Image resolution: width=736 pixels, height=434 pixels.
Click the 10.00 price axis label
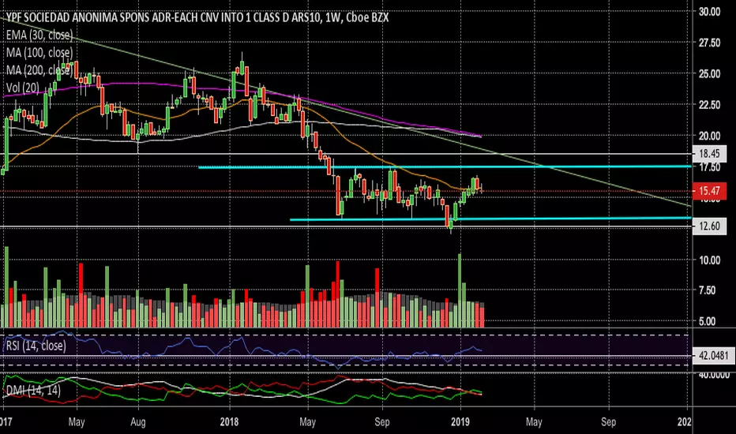pyautogui.click(x=709, y=260)
